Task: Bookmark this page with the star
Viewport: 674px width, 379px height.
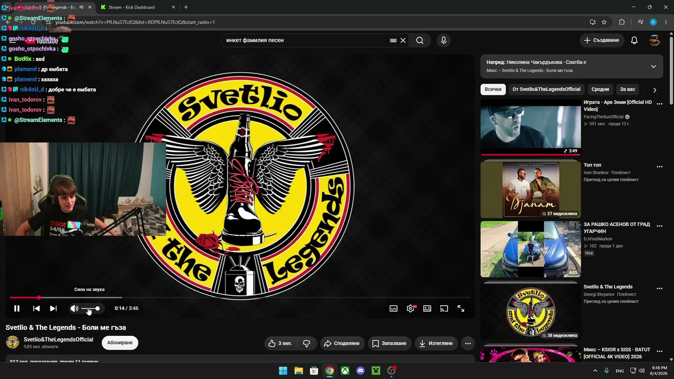Action: [x=604, y=22]
